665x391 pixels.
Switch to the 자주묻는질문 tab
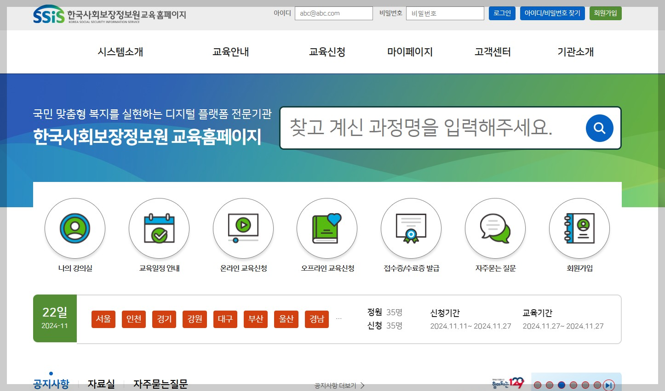tap(160, 384)
